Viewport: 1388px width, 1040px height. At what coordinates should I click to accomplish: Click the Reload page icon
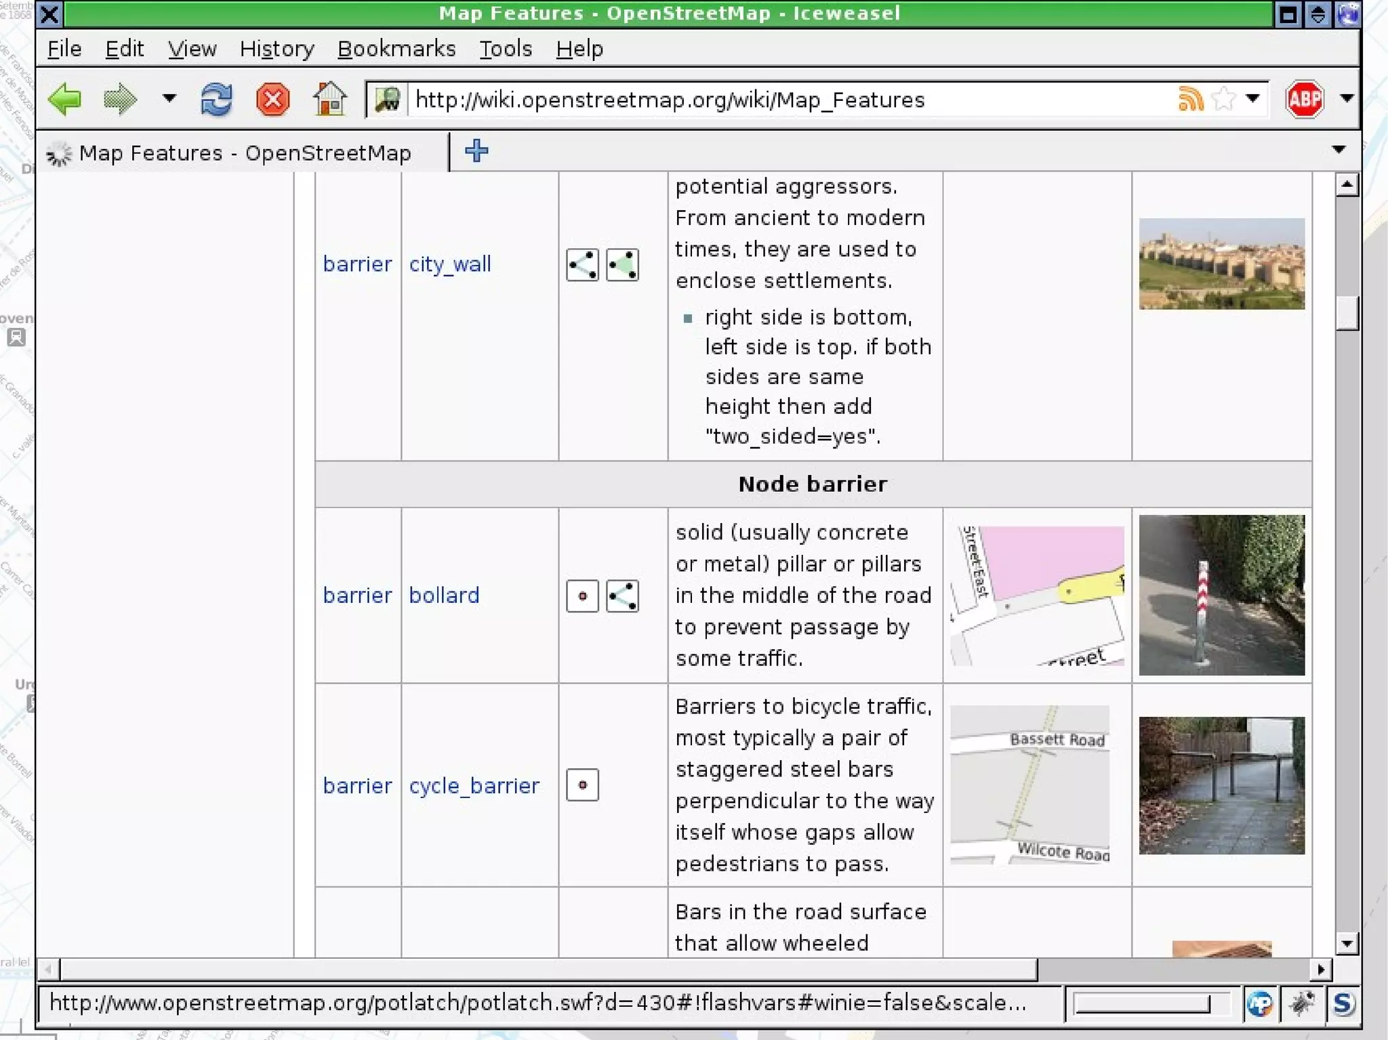pos(216,100)
